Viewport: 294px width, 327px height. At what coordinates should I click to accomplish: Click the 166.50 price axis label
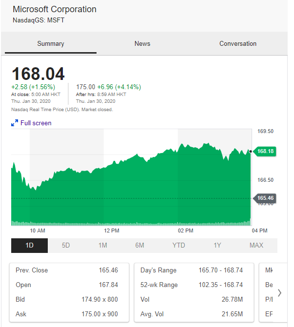[x=265, y=180]
